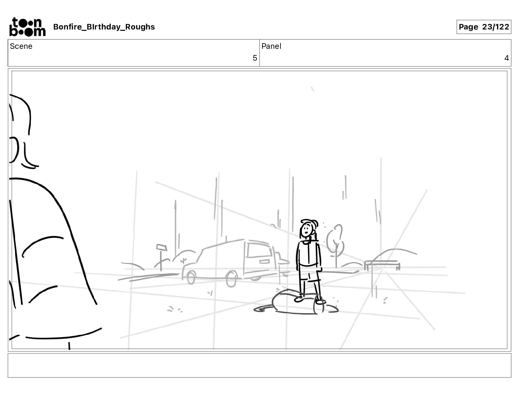519x401 pixels.
Task: Click the 'Scene' label
Action: coord(21,46)
